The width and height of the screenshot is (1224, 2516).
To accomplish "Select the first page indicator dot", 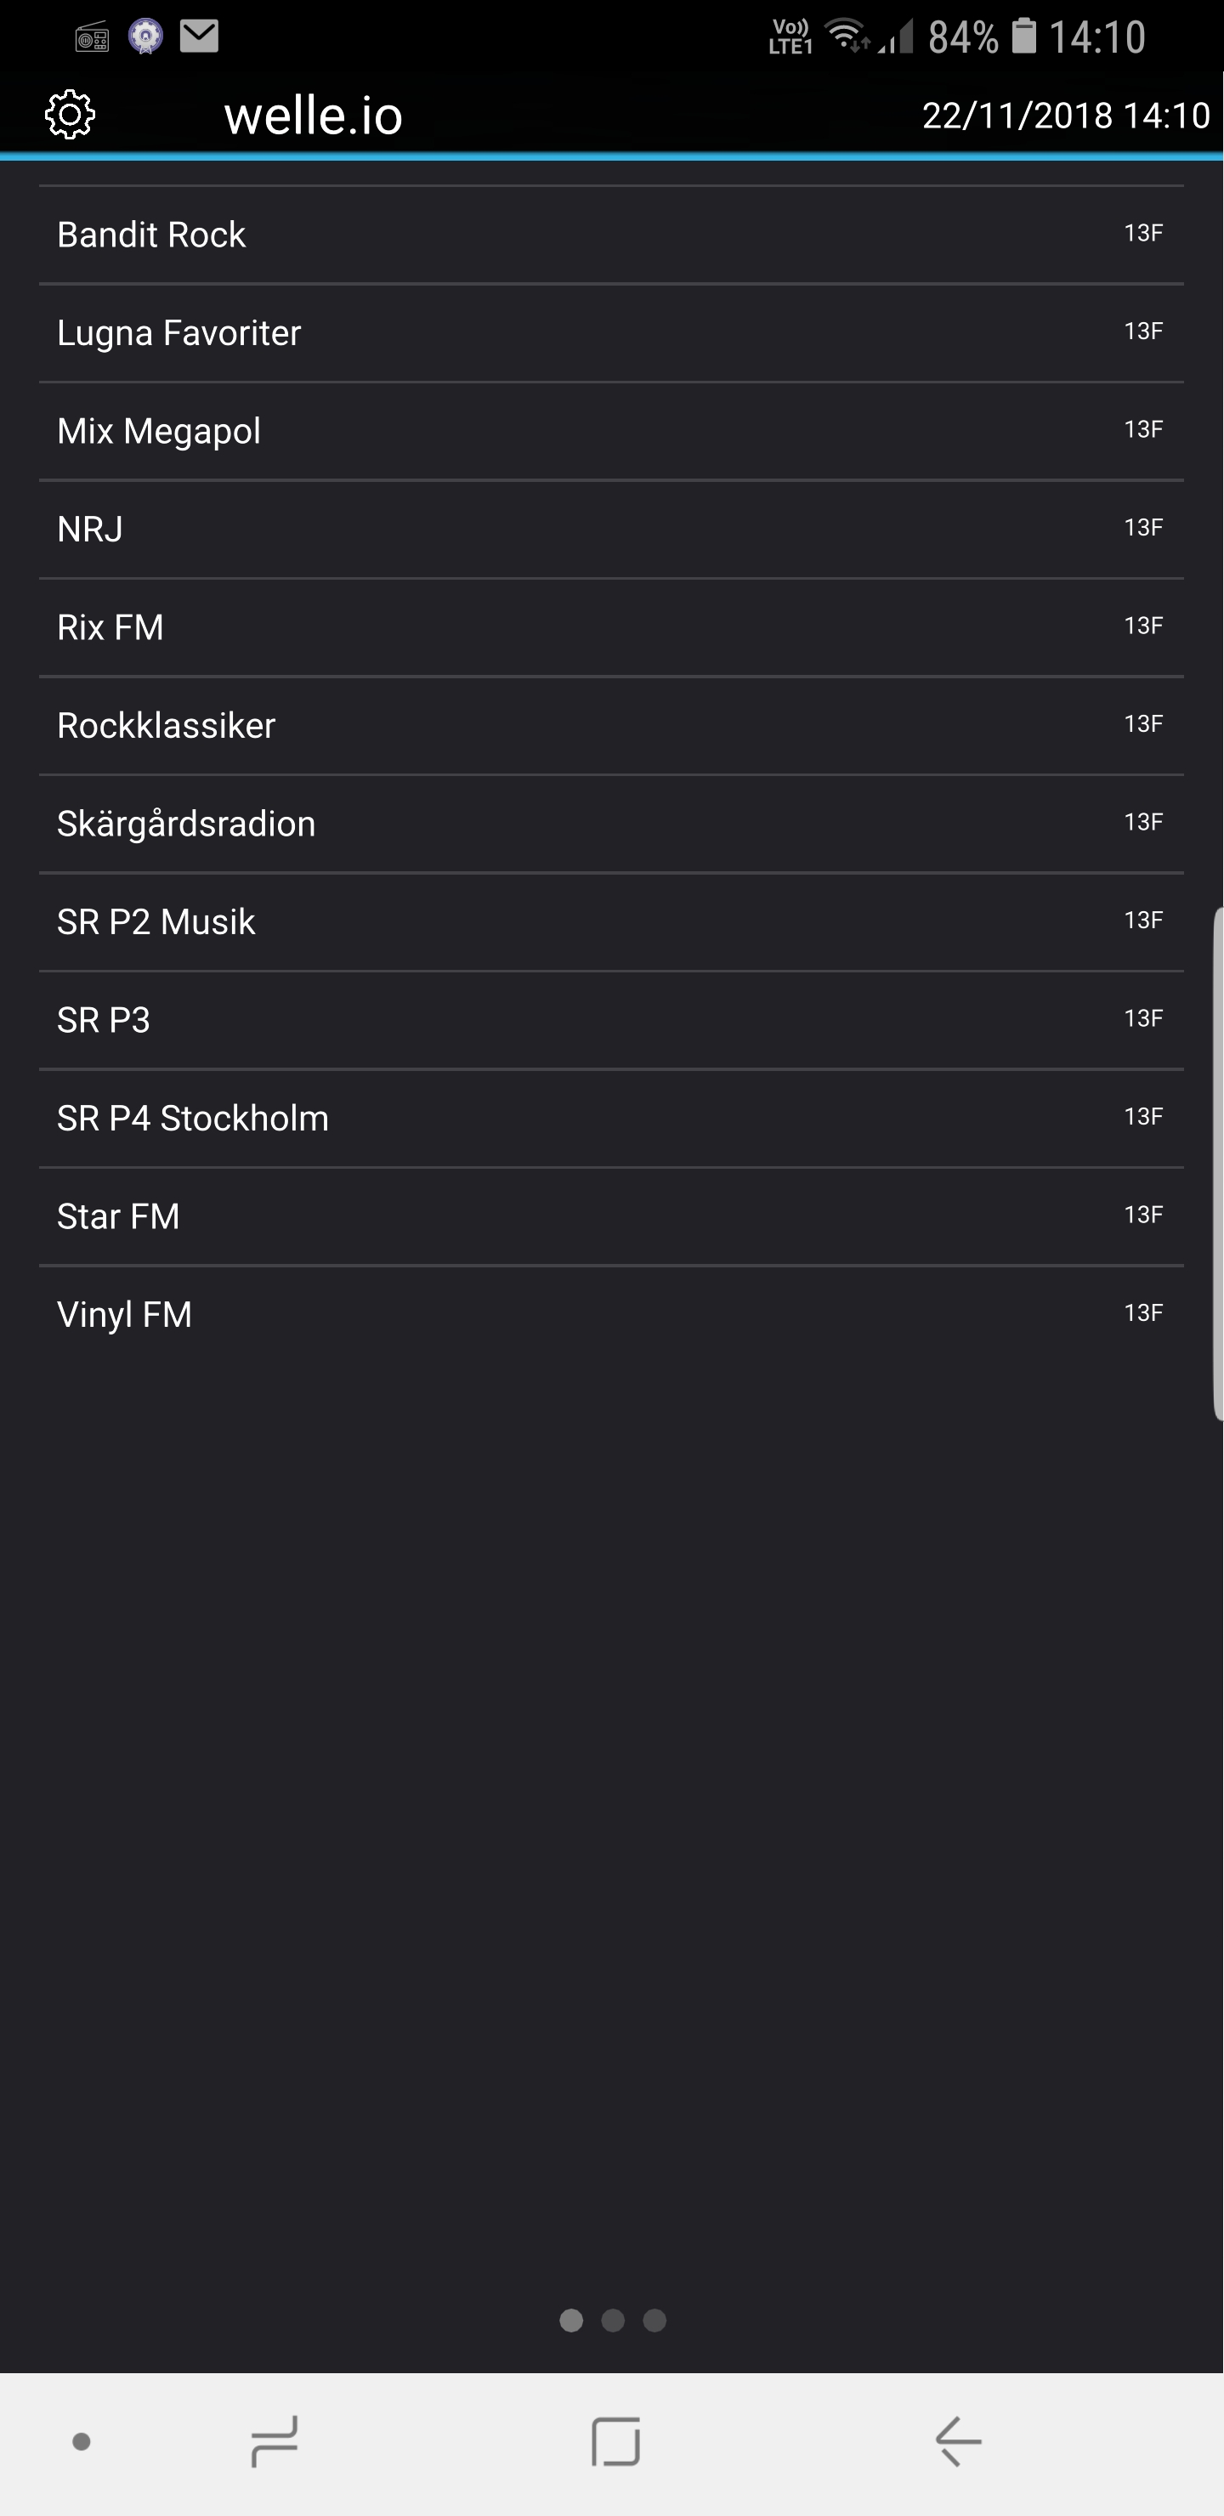I will [x=571, y=2320].
